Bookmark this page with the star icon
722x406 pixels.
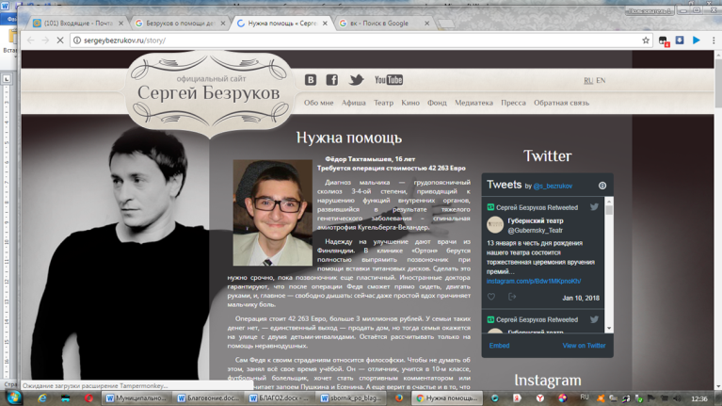[x=646, y=41]
